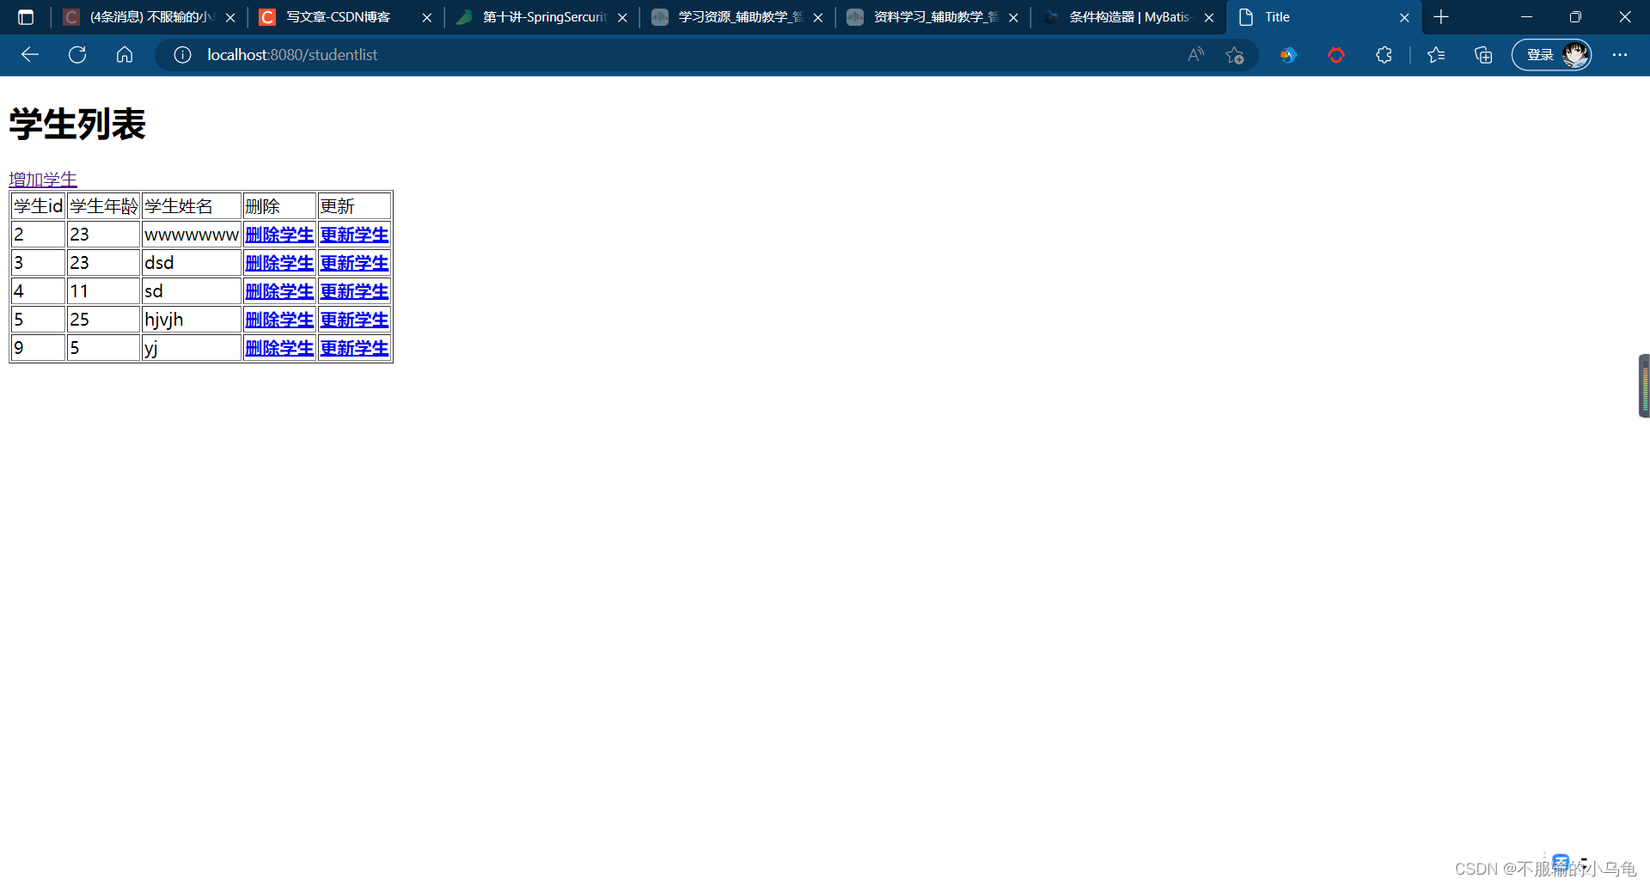Click the 学生列表 page heading

pos(77,125)
